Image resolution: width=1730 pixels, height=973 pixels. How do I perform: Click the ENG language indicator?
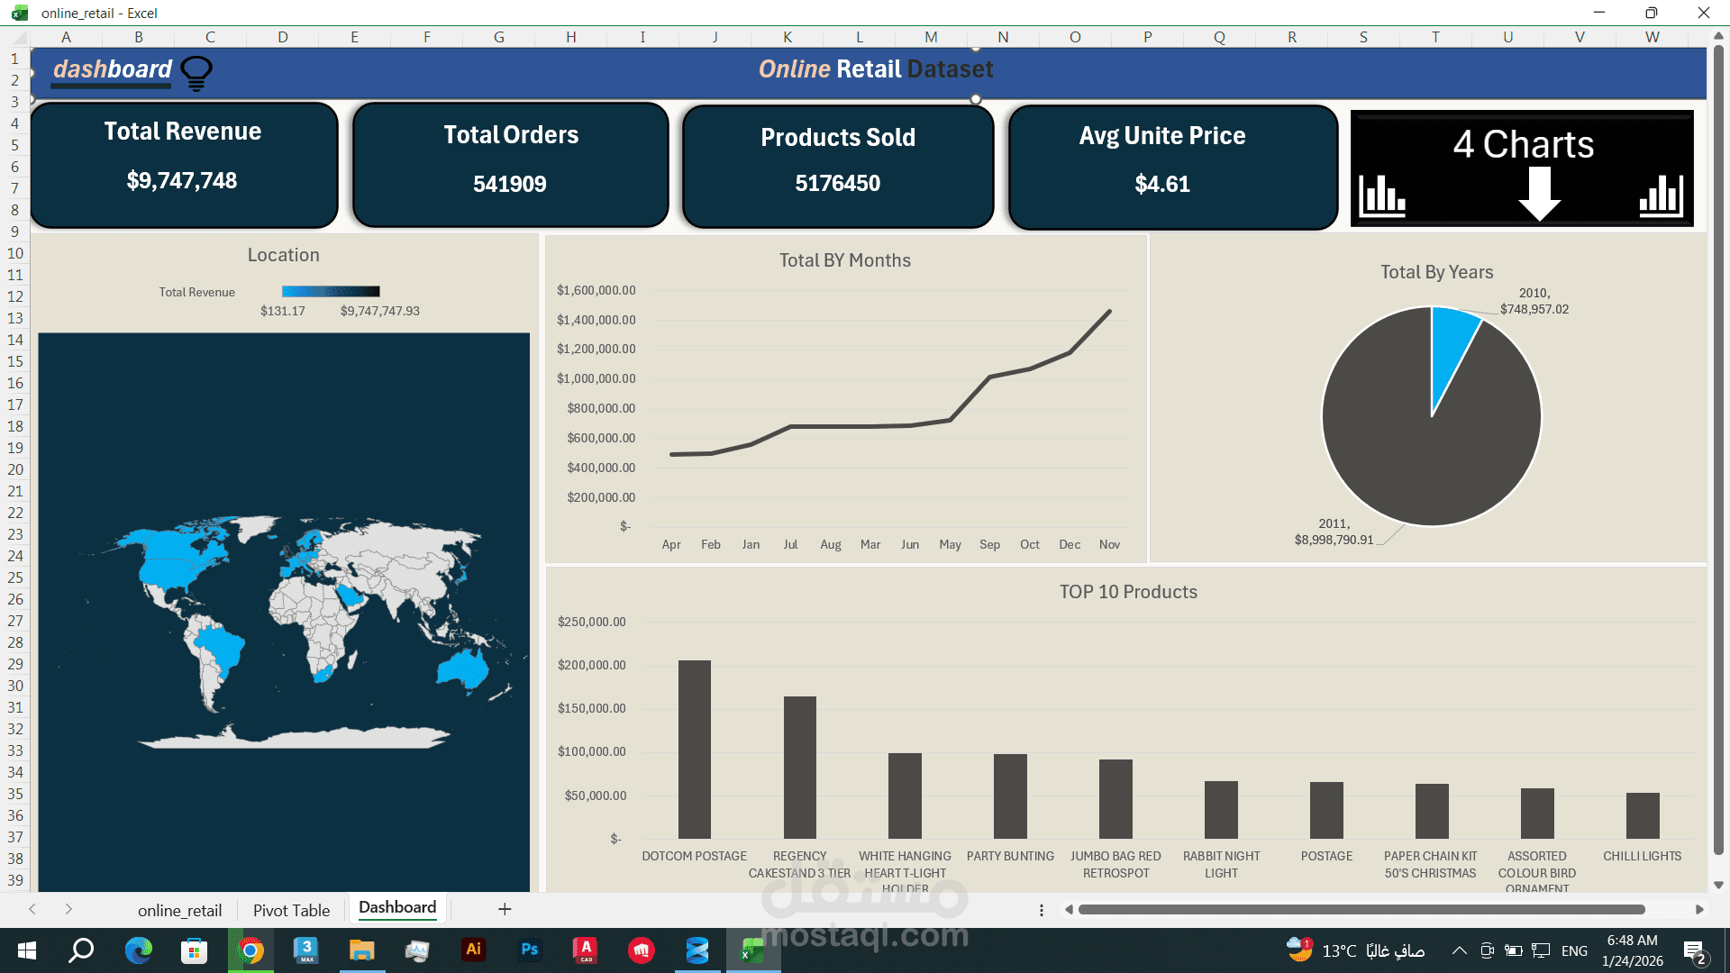tap(1574, 950)
